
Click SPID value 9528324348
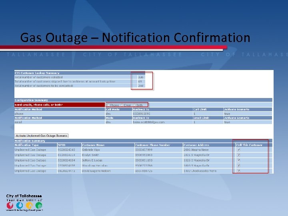[66, 150]
